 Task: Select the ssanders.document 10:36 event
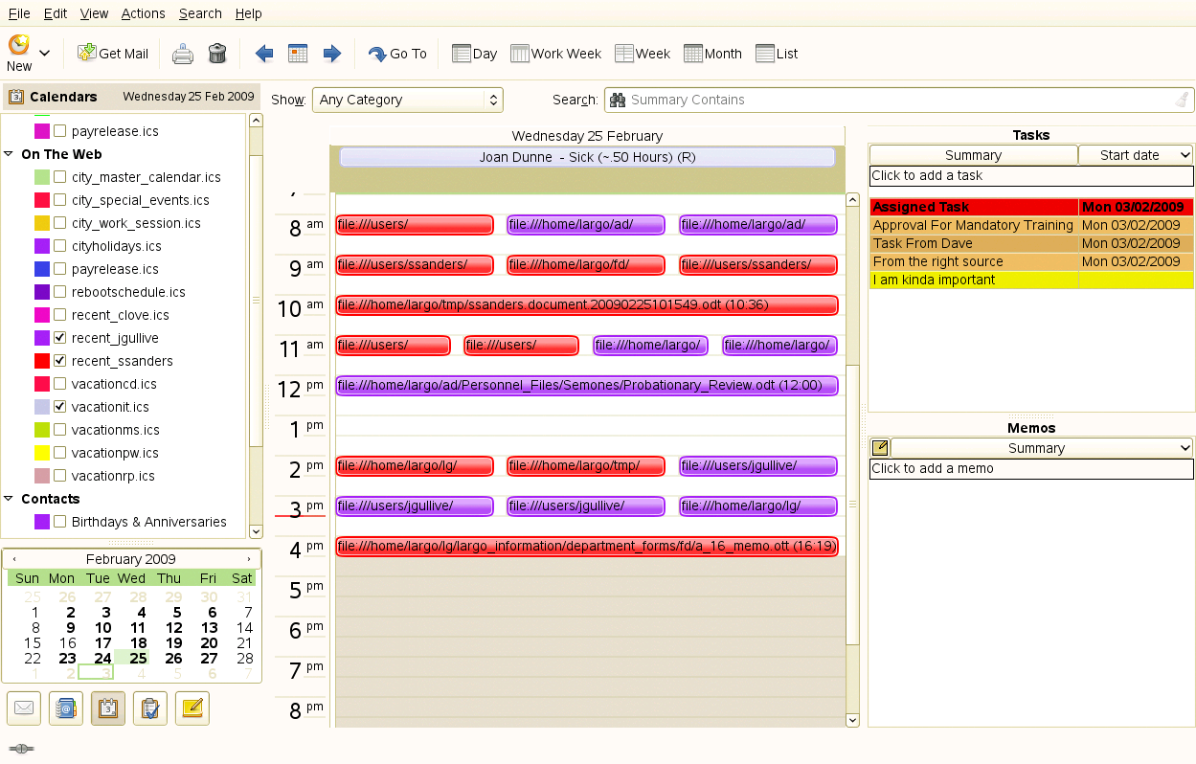click(x=587, y=305)
